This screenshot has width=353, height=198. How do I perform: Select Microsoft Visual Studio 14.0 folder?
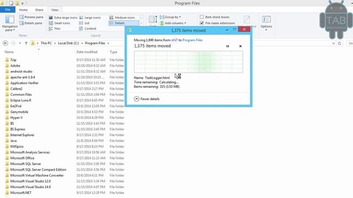coord(30,187)
